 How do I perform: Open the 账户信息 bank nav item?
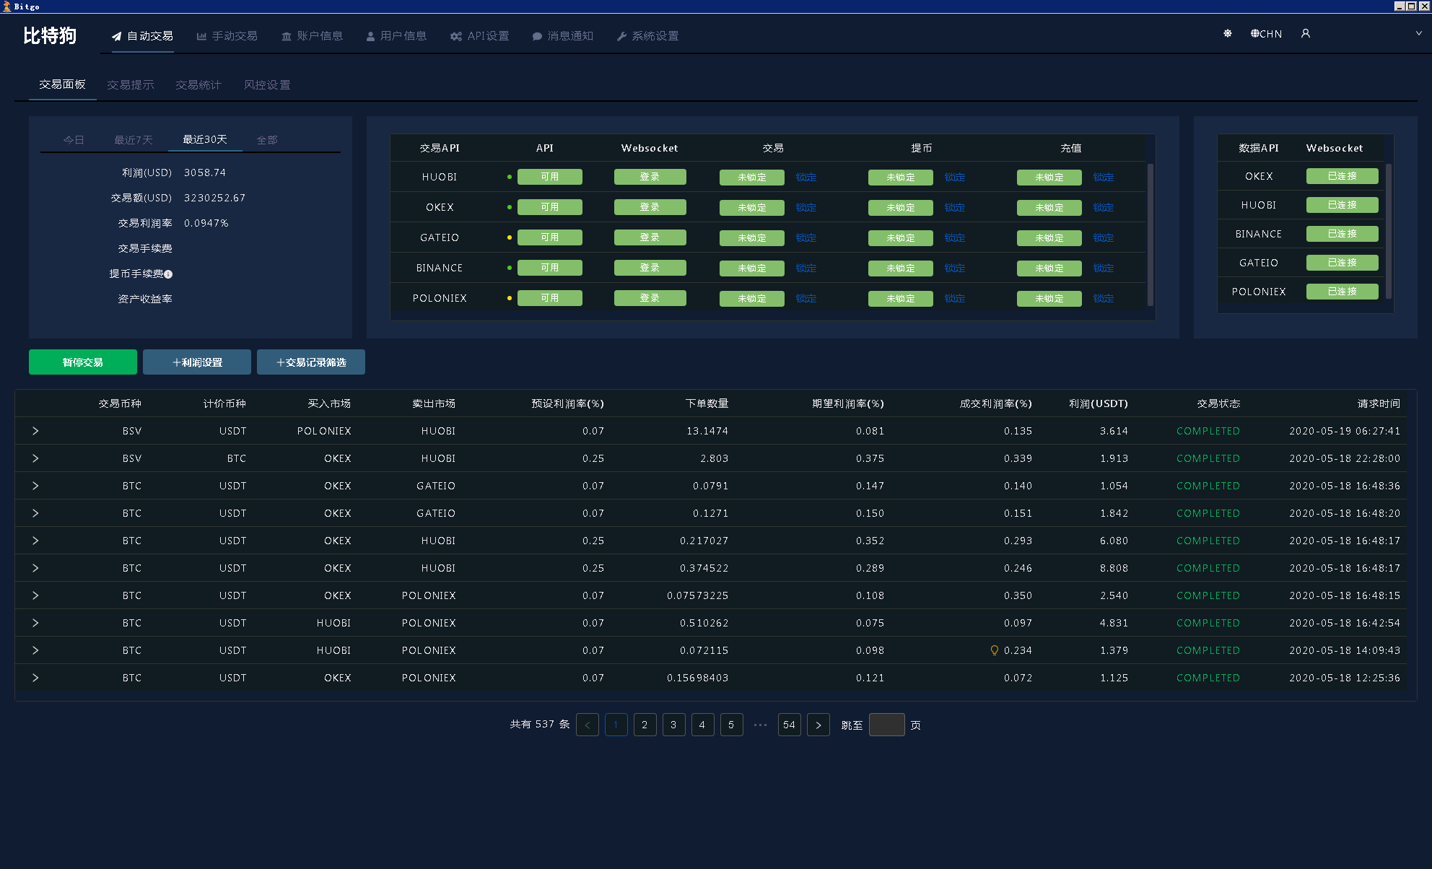click(312, 35)
